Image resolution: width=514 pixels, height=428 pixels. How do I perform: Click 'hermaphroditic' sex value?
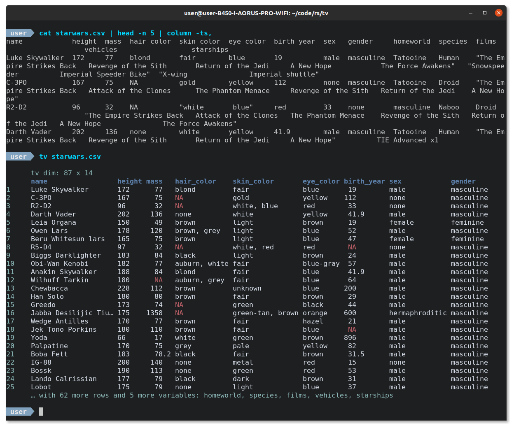(418, 313)
